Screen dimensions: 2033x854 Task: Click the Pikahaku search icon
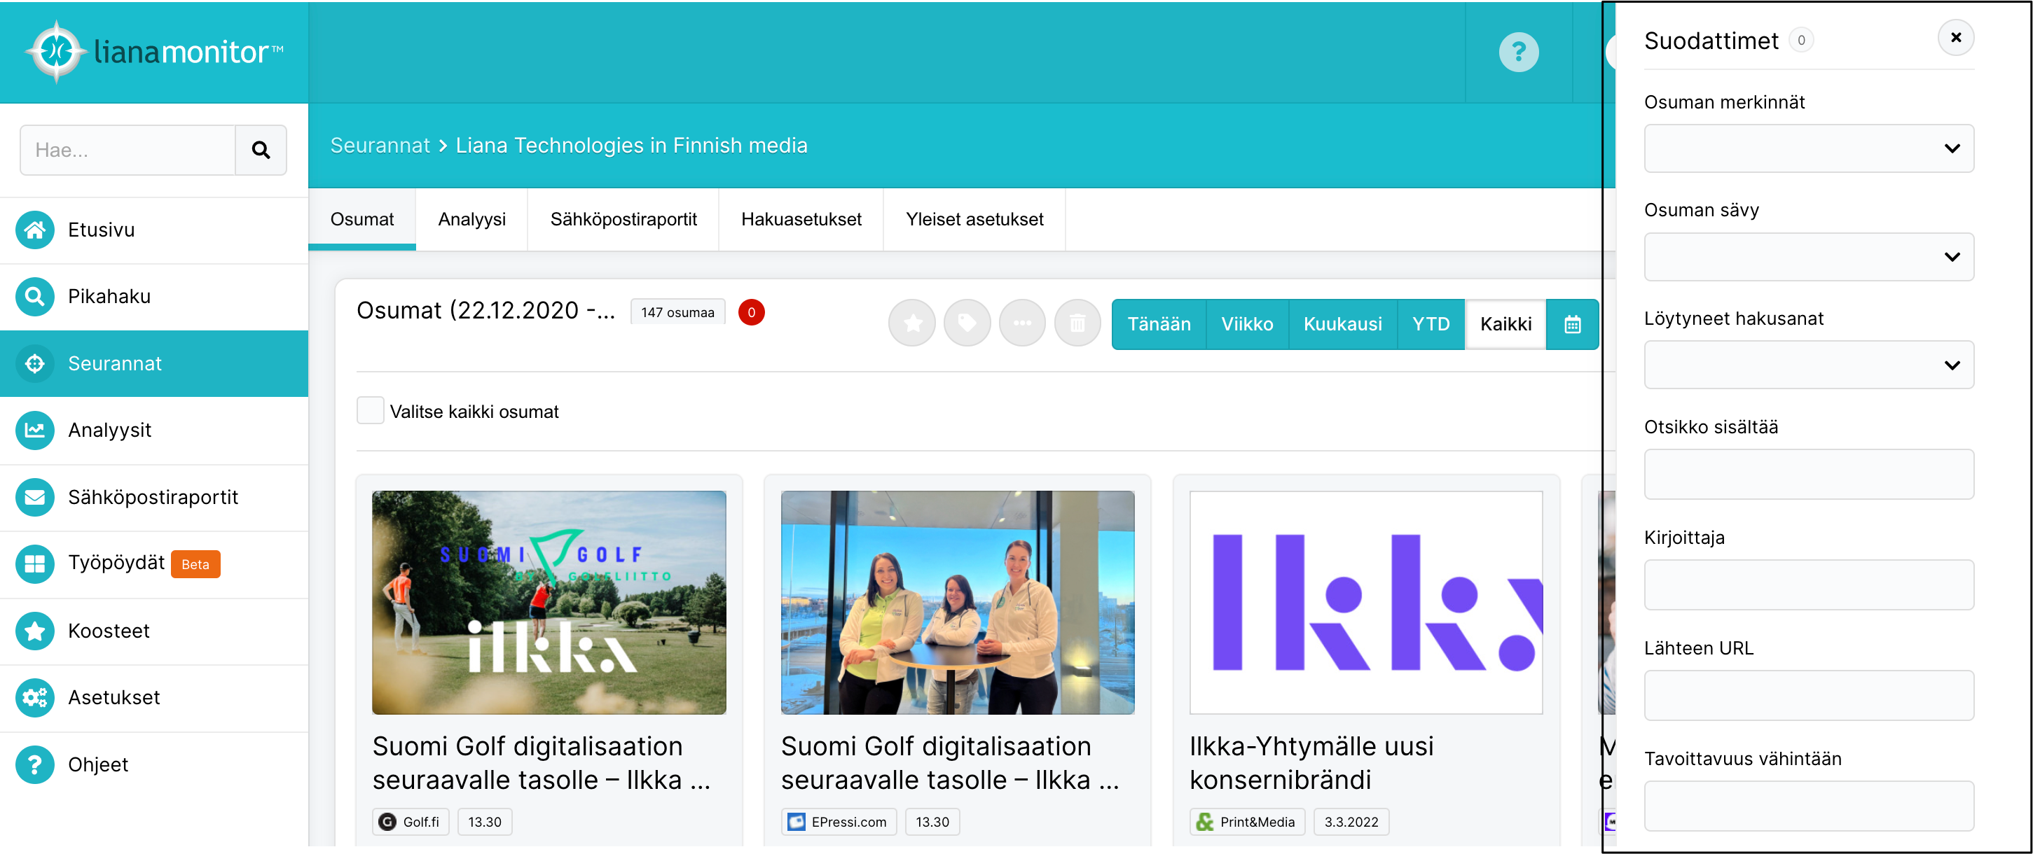coord(35,297)
